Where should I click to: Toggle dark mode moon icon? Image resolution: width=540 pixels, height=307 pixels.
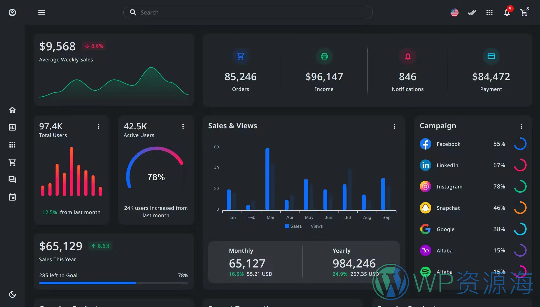click(x=12, y=294)
